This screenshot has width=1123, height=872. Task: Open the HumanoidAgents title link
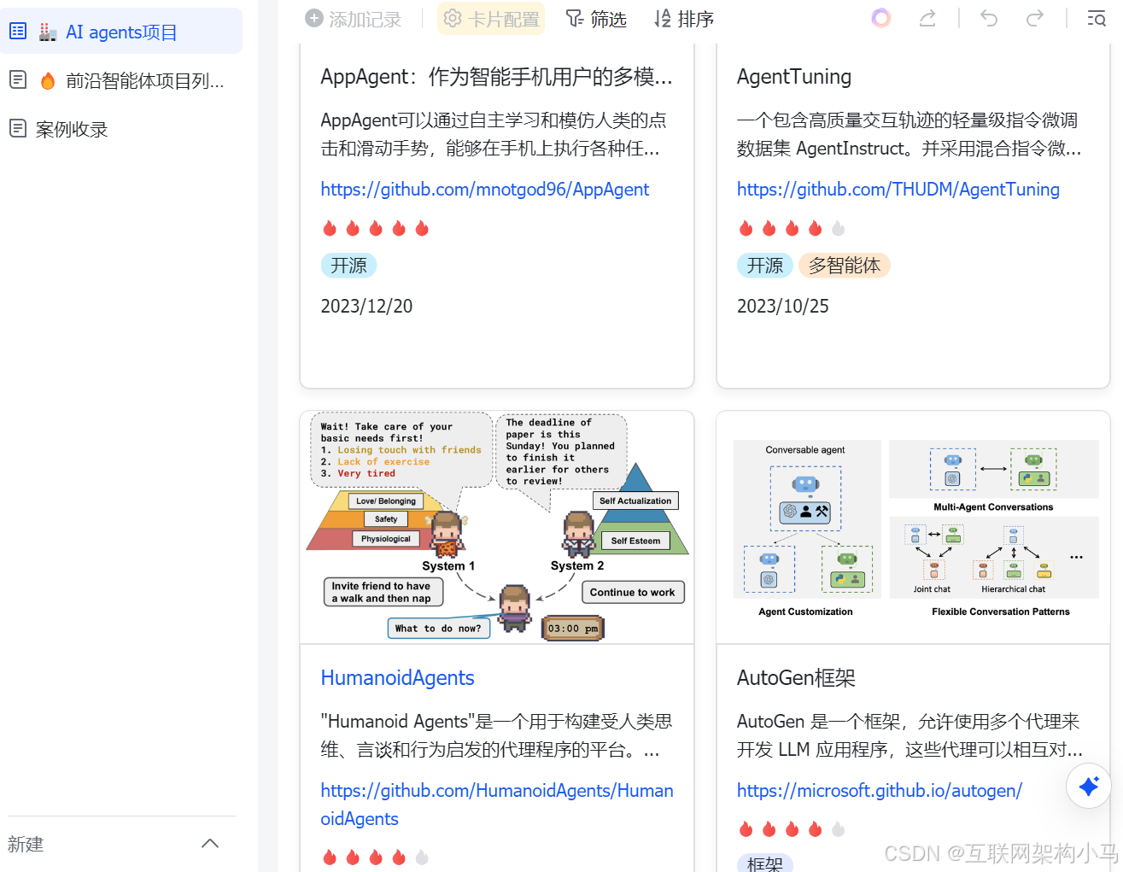coord(397,678)
